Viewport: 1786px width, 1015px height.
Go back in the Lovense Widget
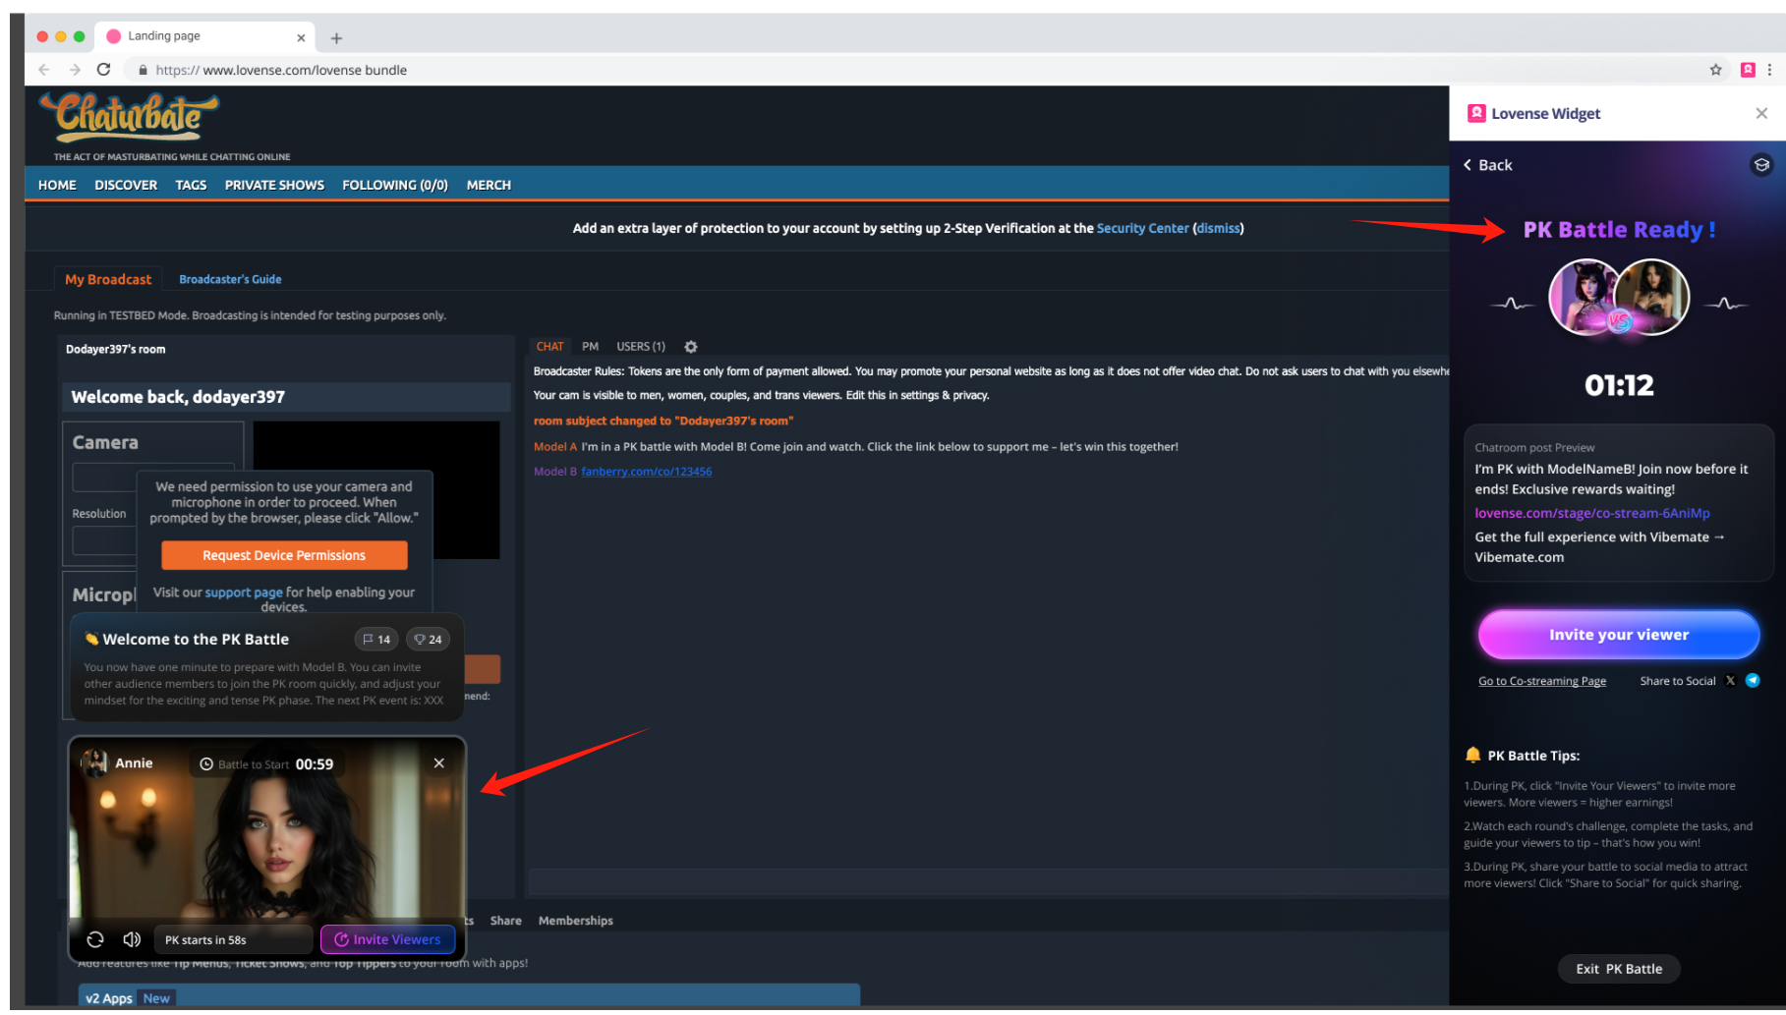(1487, 165)
